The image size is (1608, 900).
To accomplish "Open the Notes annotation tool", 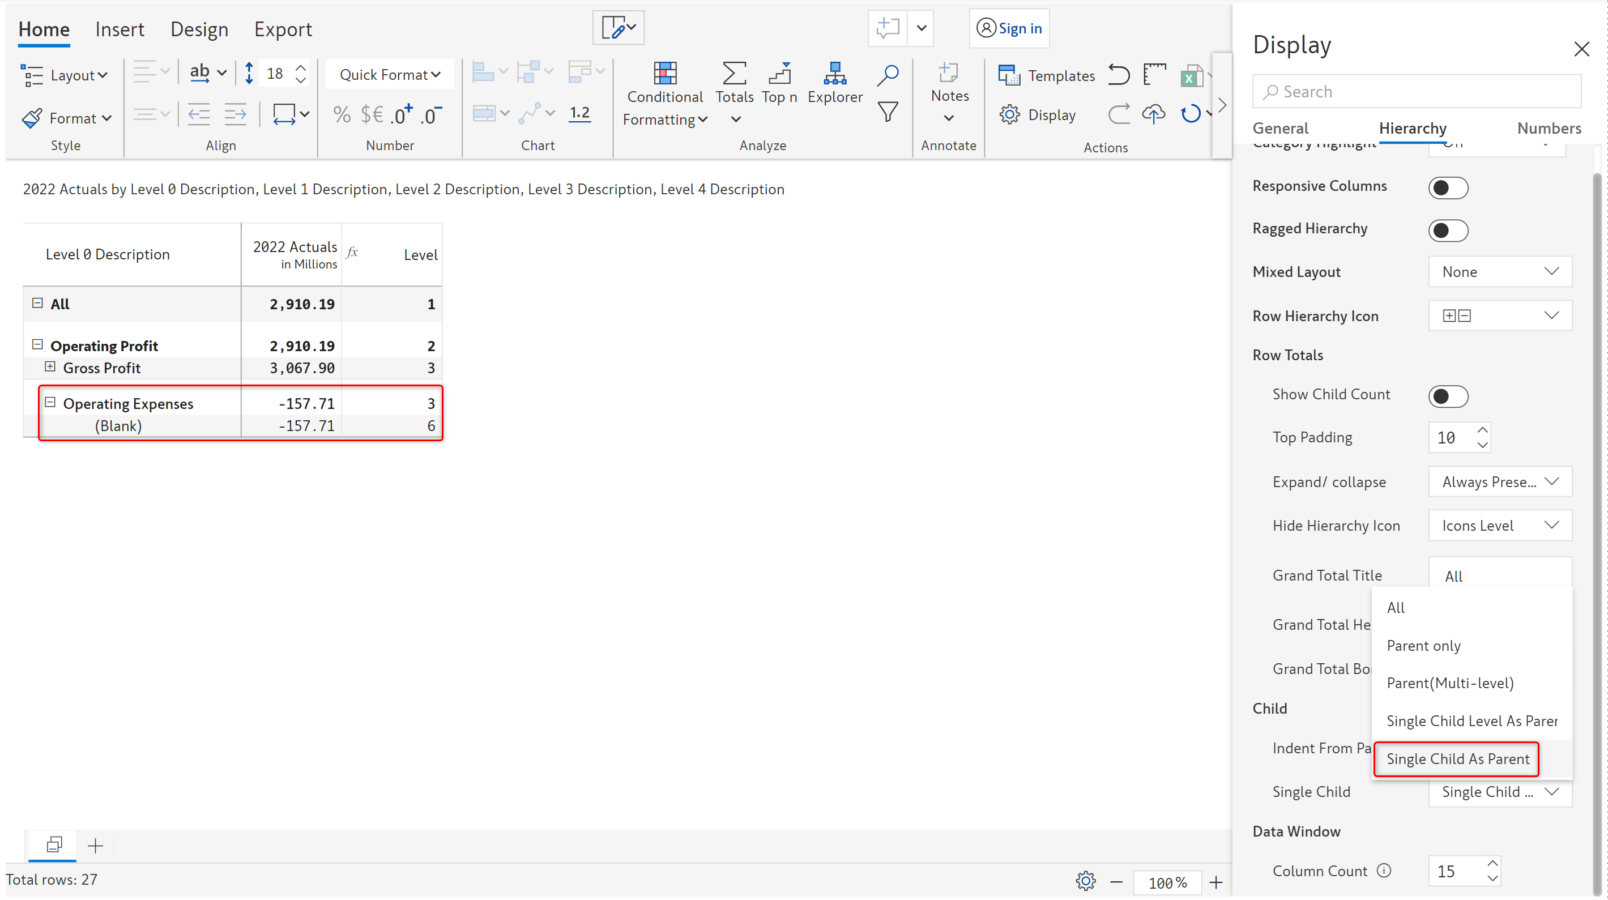I will click(949, 92).
